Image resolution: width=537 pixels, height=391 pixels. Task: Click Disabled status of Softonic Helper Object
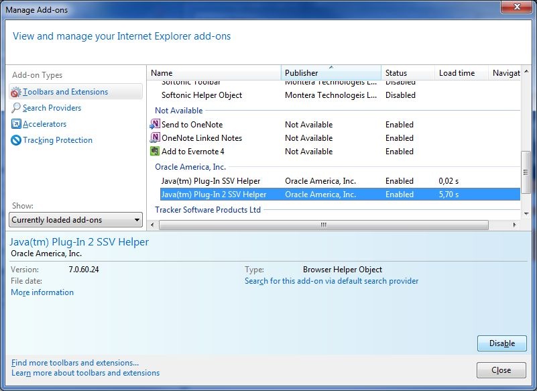400,95
